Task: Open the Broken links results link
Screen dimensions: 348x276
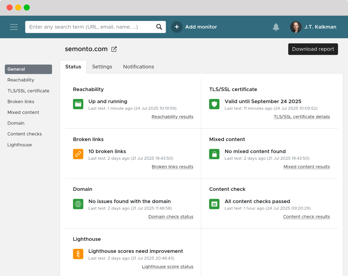Action: point(172,167)
